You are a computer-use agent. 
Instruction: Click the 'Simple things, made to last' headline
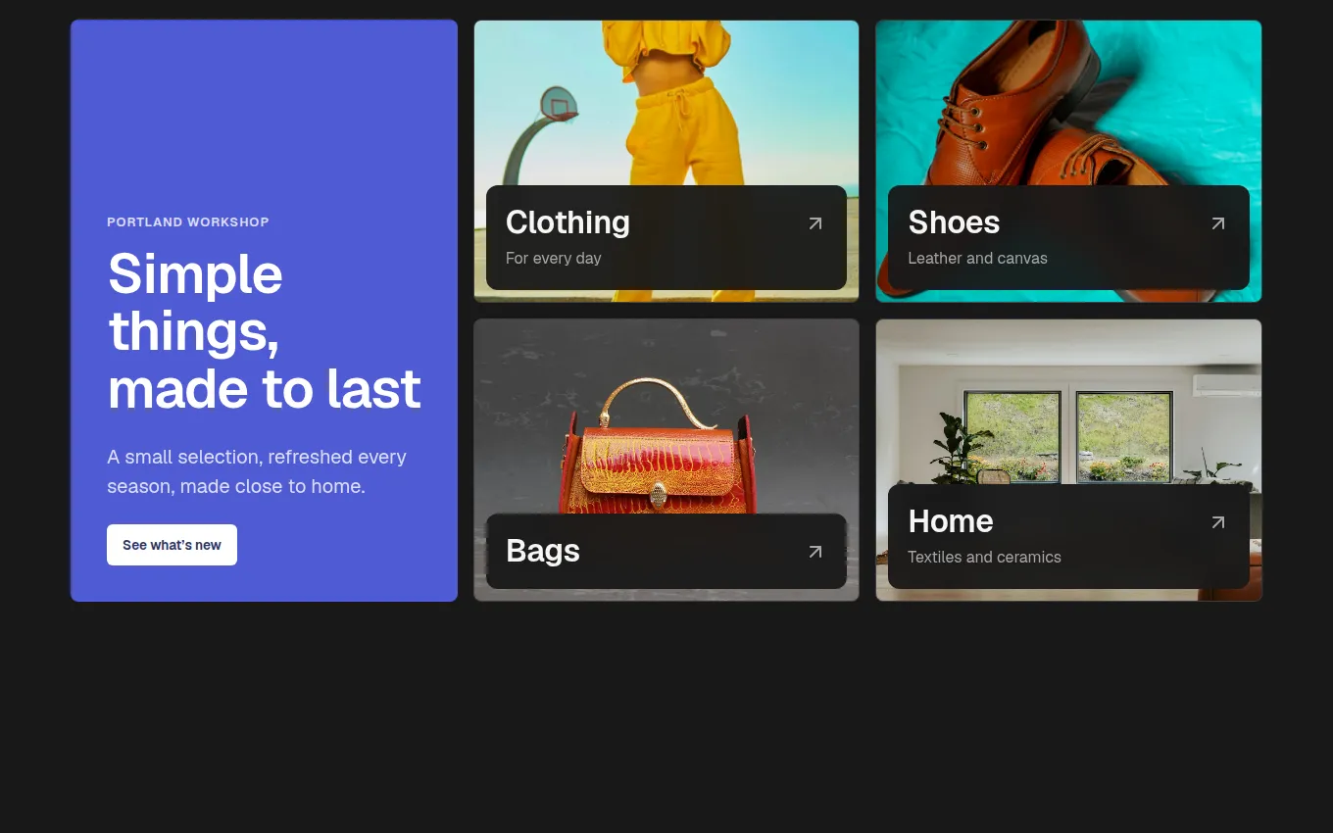click(x=265, y=331)
